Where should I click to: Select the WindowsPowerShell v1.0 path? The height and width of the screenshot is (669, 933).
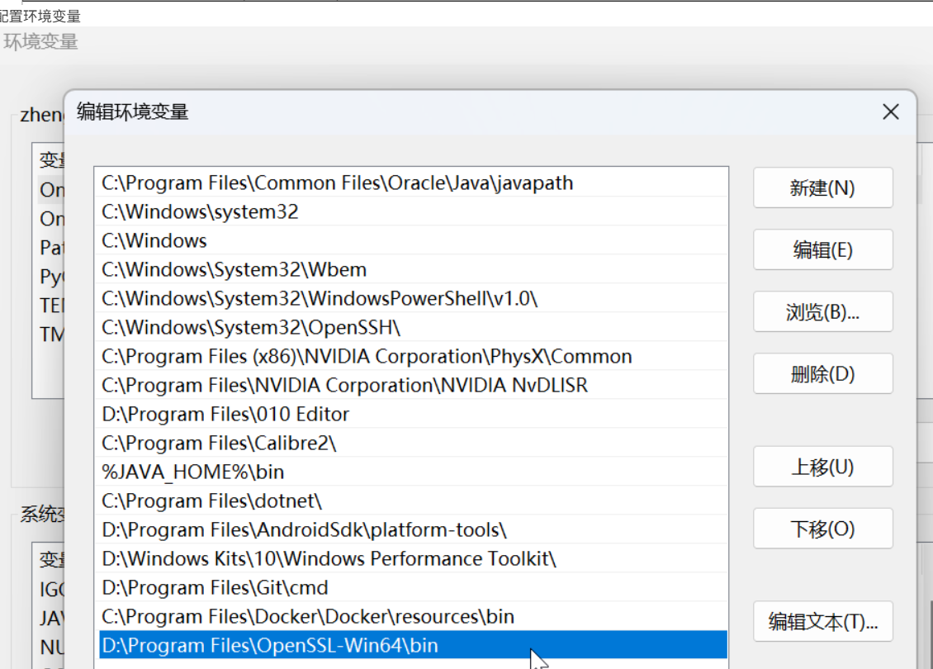320,298
